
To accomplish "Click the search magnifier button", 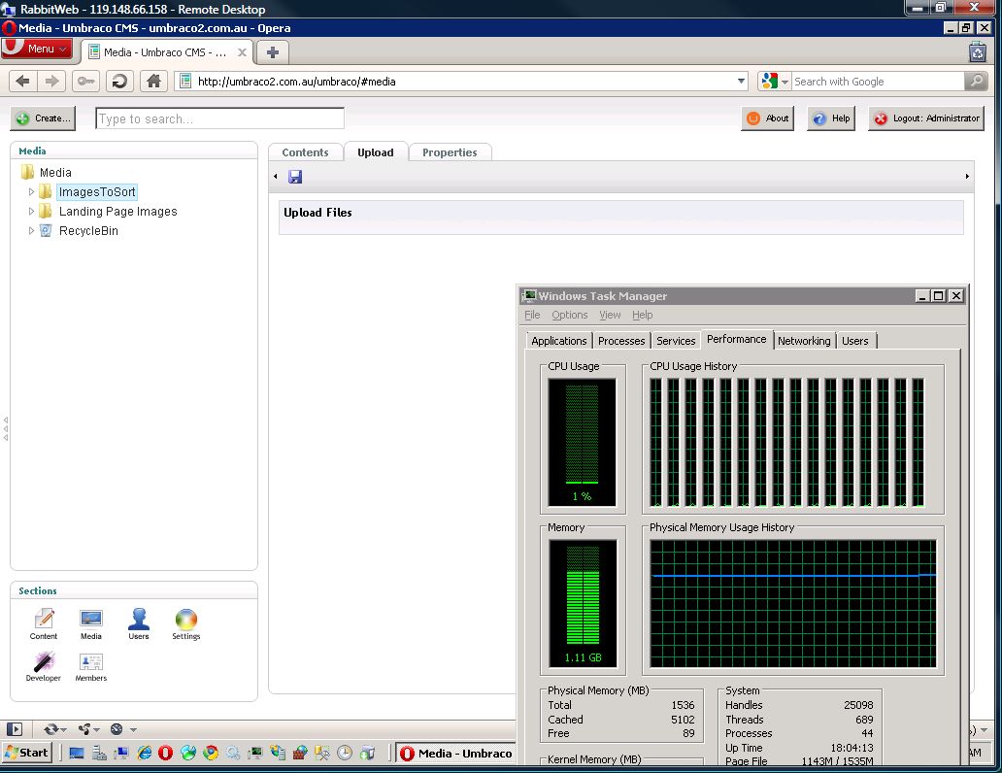I will pos(976,82).
